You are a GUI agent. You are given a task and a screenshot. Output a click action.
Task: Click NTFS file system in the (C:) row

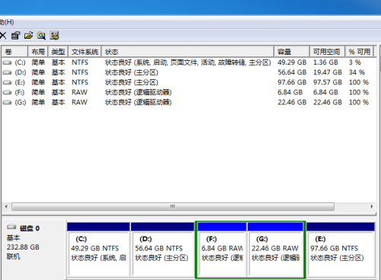tap(80, 62)
